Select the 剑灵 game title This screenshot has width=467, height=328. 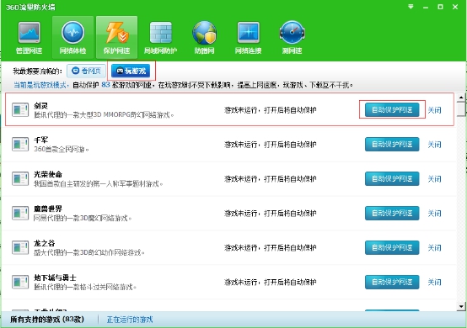click(40, 105)
